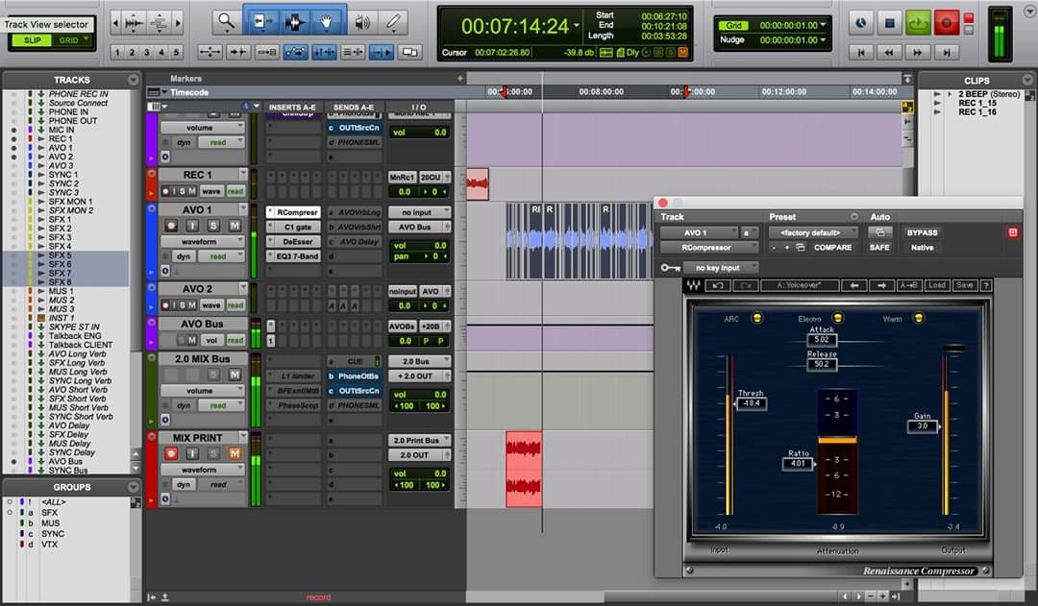This screenshot has height=606, width=1038.
Task: Click the Ratio value box
Action: pyautogui.click(x=798, y=464)
